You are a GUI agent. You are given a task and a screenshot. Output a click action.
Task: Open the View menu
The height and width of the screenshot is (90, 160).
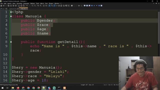[x=14, y=3]
